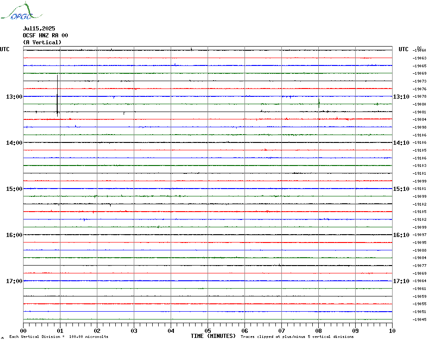
Task: Click the DC value '-19081'
Action: pos(419,112)
